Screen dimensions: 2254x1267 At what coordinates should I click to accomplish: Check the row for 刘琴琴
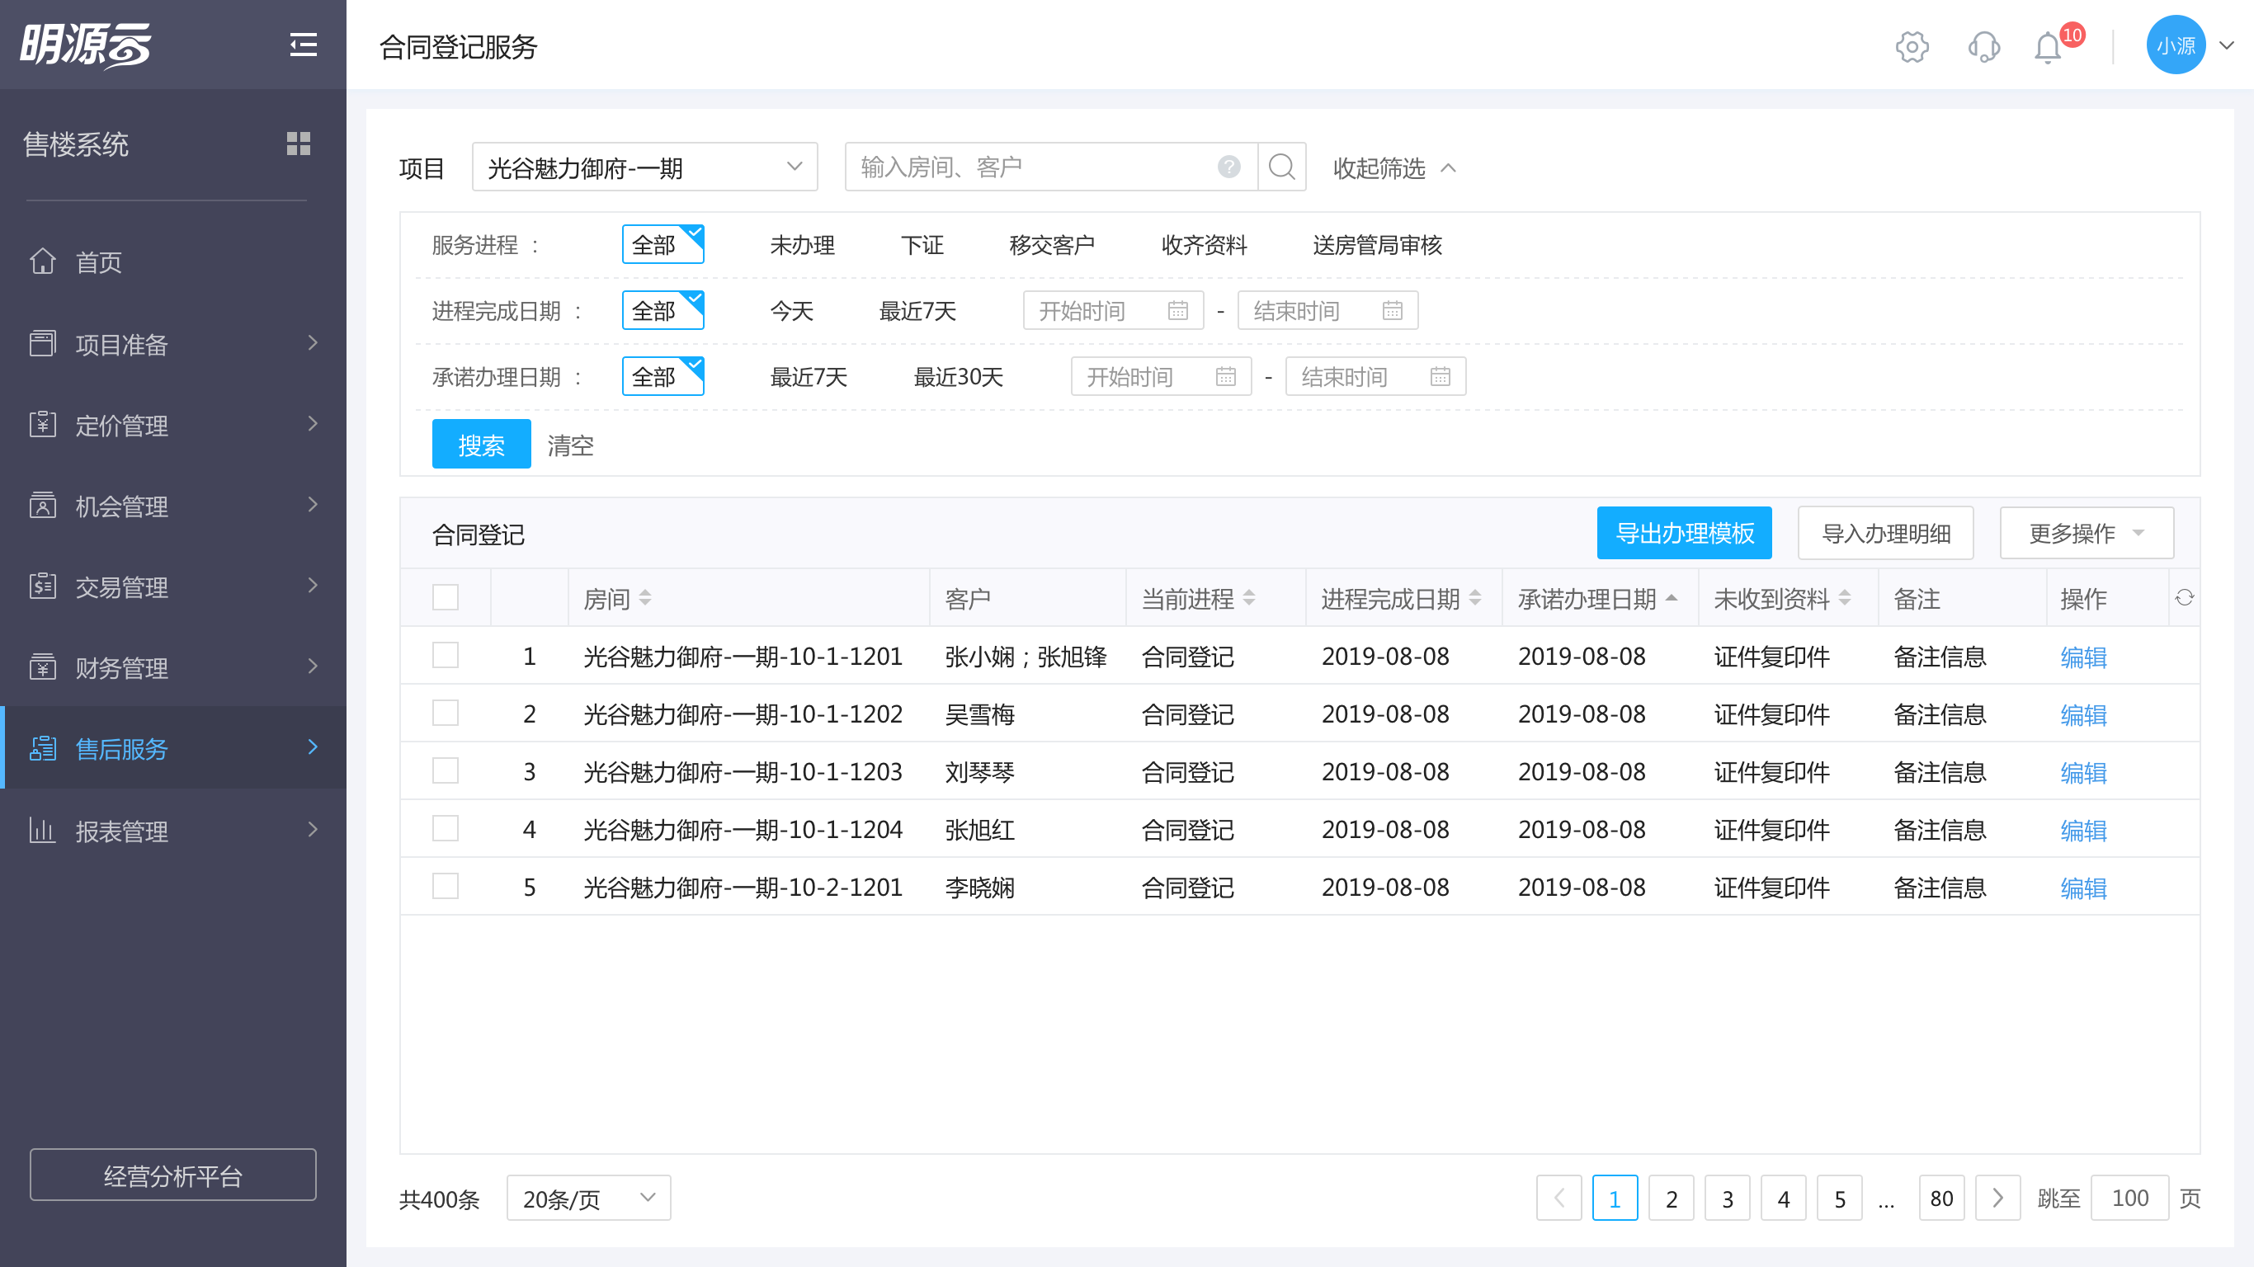coord(446,771)
